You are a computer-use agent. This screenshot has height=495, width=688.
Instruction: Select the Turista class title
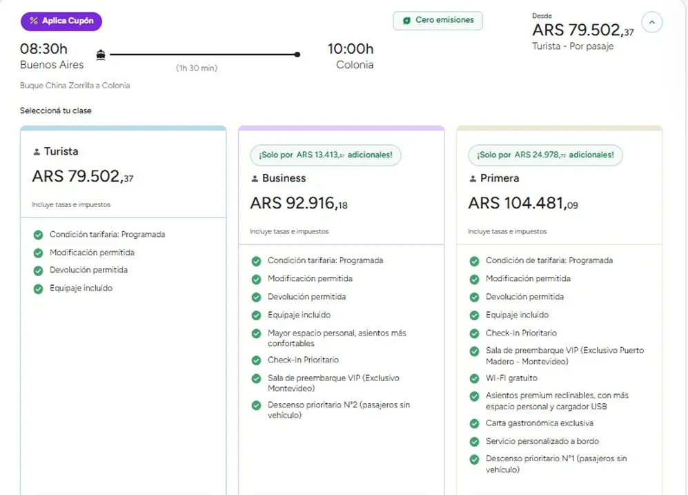pos(61,151)
